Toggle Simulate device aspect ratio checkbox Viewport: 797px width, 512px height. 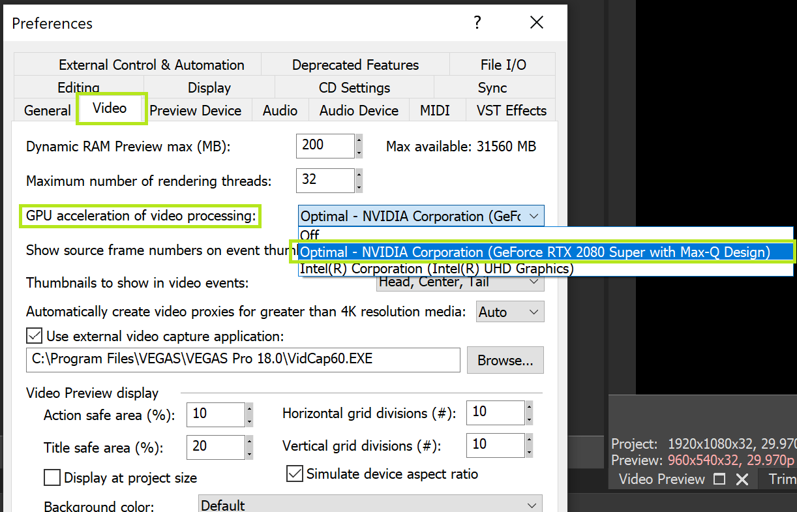[295, 474]
